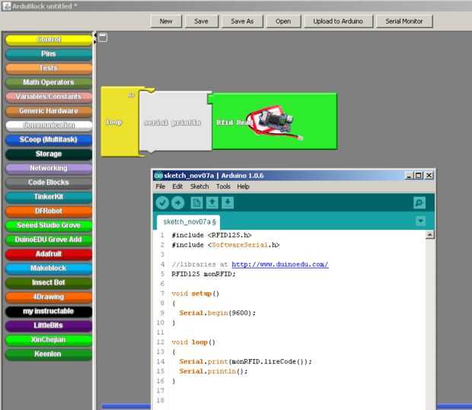Open the File menu in Arduino

(161, 186)
